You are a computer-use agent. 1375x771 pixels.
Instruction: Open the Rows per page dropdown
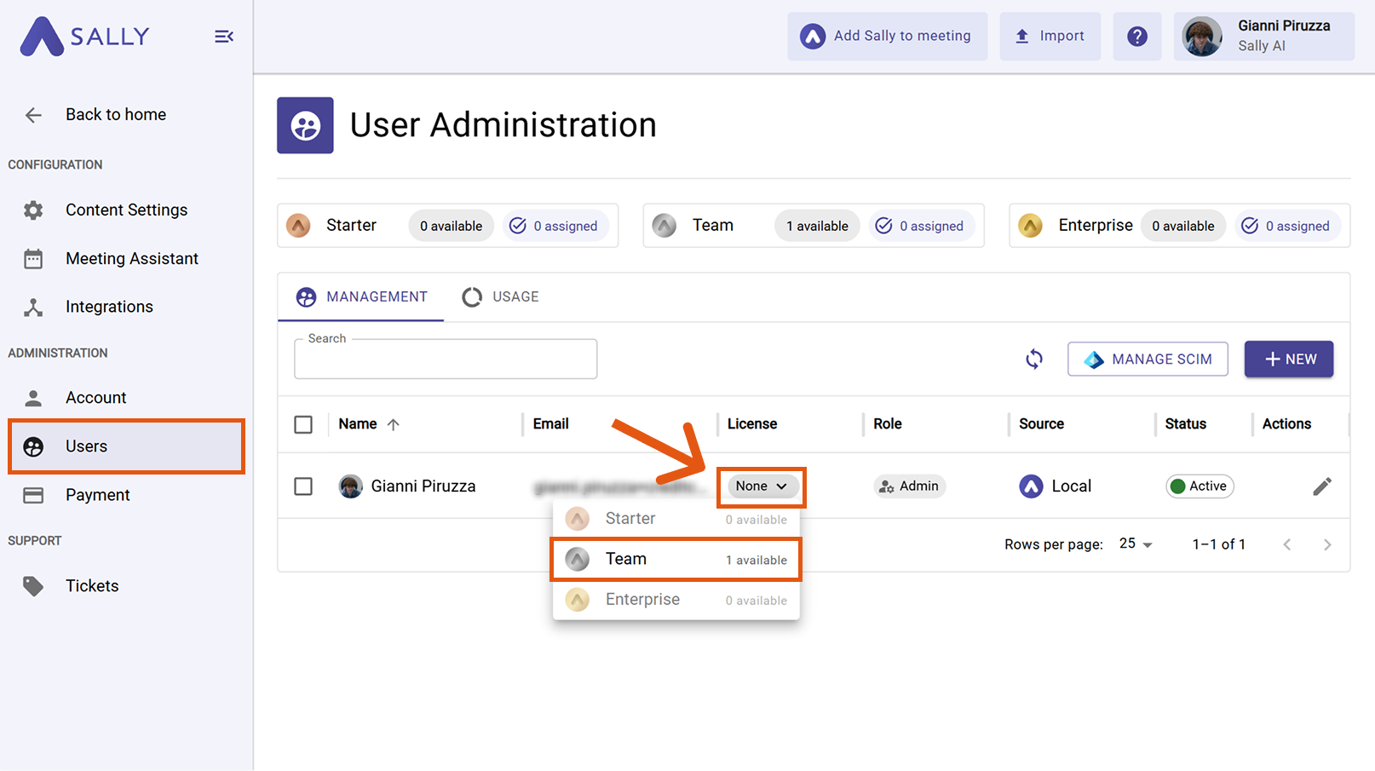[x=1134, y=544]
